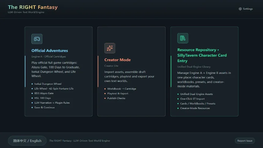Open the Creator Mode heading
The width and height of the screenshot is (263, 148).
pos(117,60)
